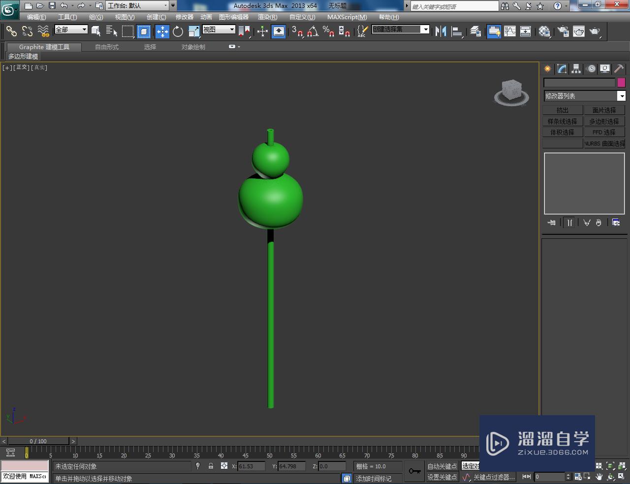Click pink MAXScript macro recorder field
630x484 pixels.
[25, 465]
